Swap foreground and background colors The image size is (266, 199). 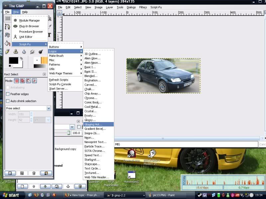[21, 59]
